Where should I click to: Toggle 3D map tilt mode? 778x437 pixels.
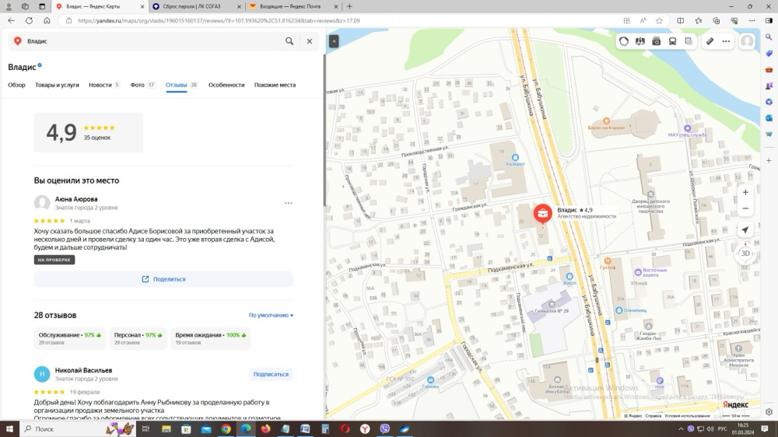(x=745, y=253)
